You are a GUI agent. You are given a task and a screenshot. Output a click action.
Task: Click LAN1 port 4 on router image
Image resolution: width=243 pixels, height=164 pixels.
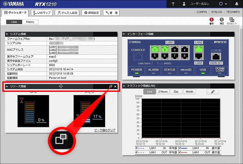pyautogui.click(x=185, y=50)
